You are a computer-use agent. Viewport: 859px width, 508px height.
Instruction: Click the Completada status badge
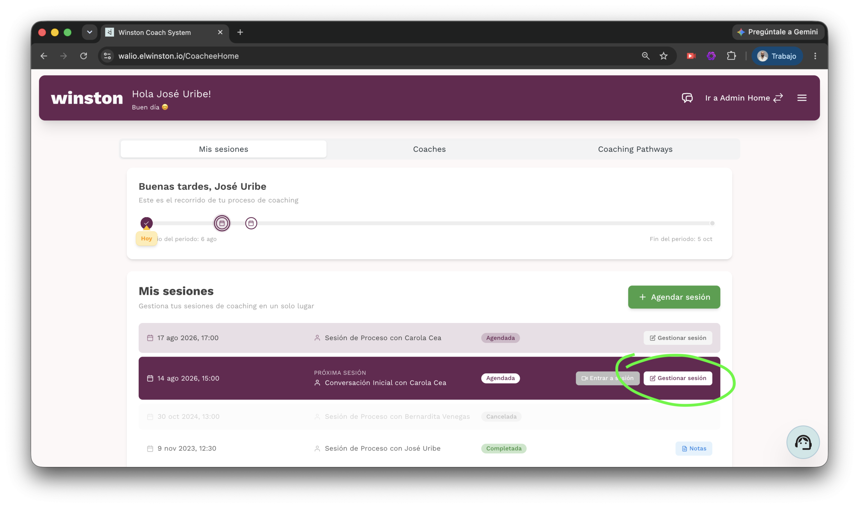tap(504, 449)
